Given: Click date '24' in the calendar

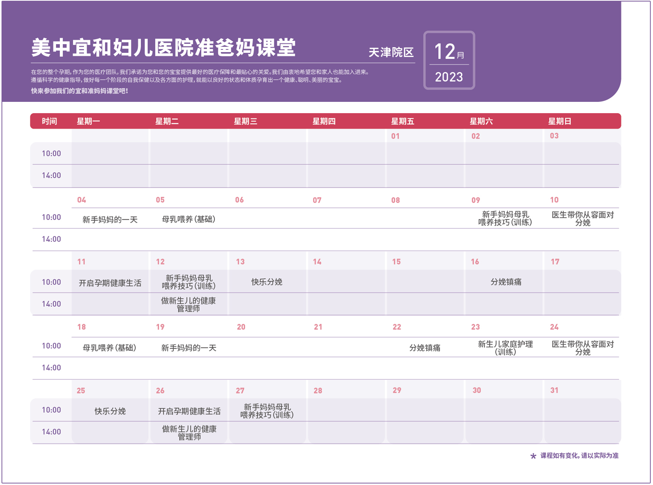Looking at the screenshot, I should [x=555, y=327].
